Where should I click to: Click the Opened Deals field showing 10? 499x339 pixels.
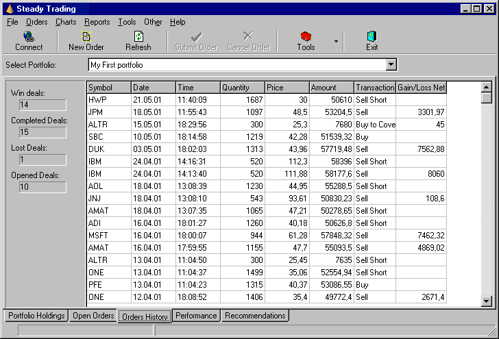42,187
